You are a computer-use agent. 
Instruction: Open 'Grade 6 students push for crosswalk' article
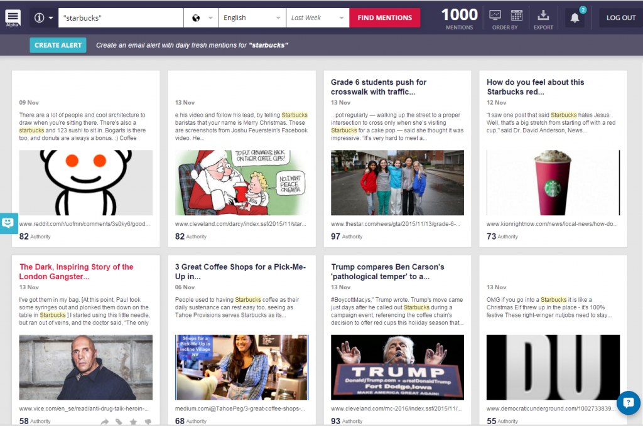(x=379, y=87)
